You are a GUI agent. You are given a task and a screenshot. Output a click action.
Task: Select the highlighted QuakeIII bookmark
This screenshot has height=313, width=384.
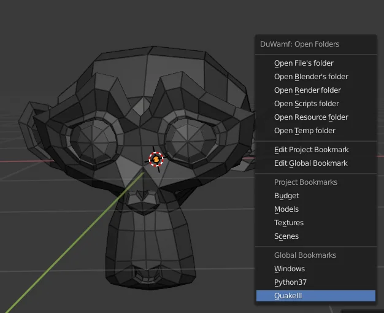316,296
